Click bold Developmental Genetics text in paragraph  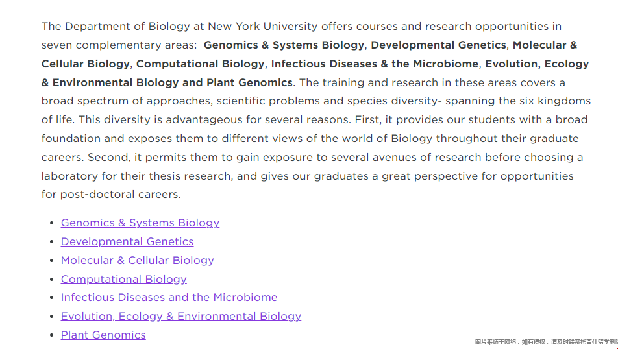point(438,45)
